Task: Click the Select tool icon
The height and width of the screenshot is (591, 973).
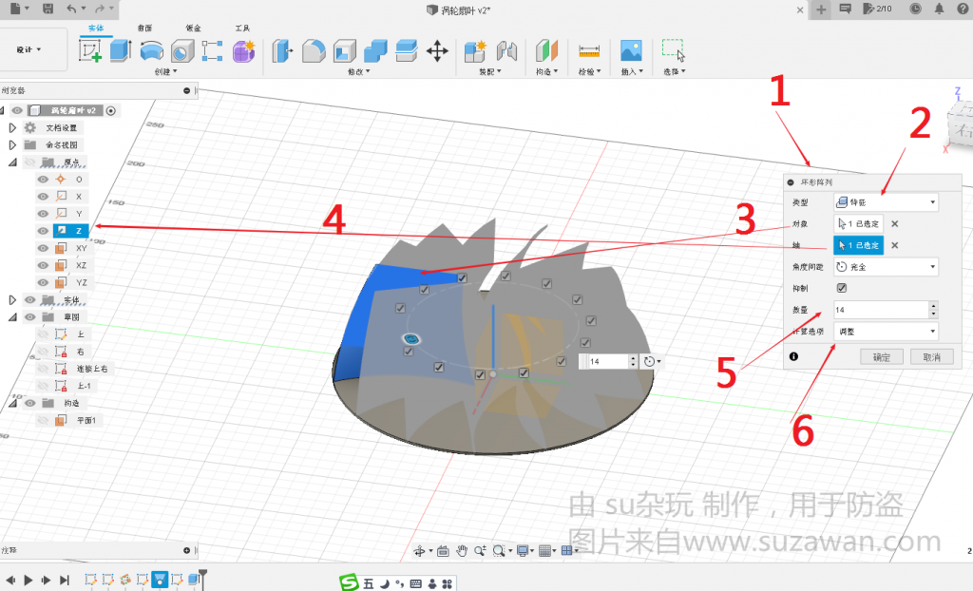Action: point(674,51)
